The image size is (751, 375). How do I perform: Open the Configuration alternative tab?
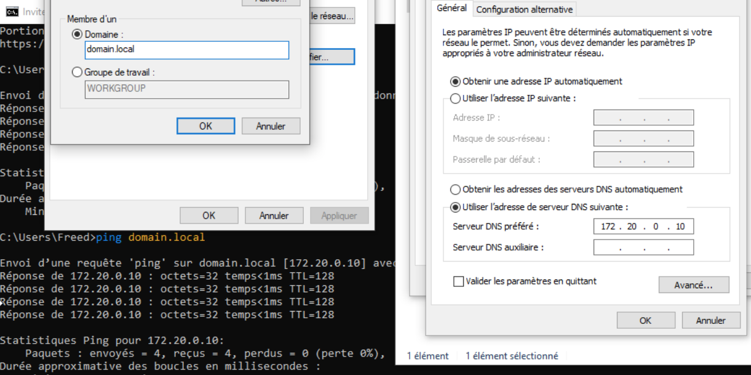click(x=524, y=9)
